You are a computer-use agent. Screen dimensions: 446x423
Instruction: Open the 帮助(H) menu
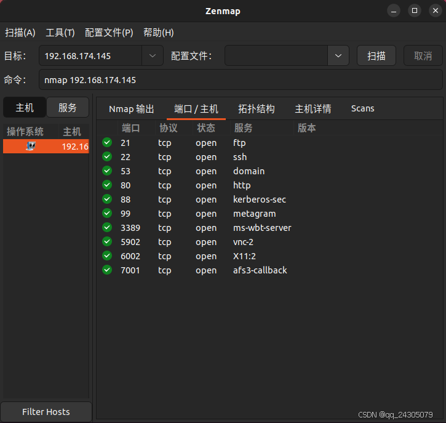click(159, 33)
